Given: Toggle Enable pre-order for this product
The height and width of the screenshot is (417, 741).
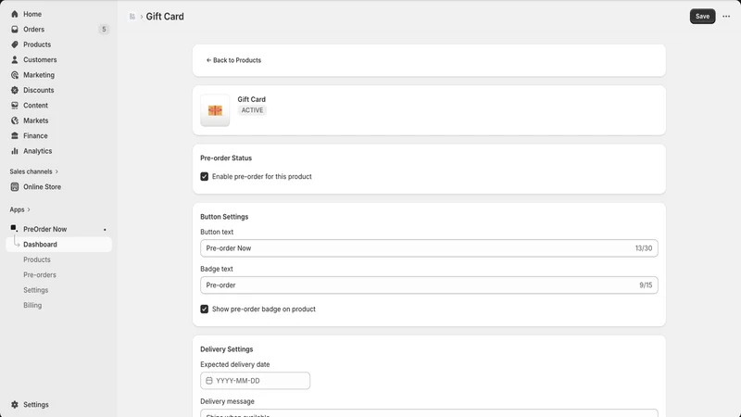Looking at the screenshot, I should [x=204, y=176].
